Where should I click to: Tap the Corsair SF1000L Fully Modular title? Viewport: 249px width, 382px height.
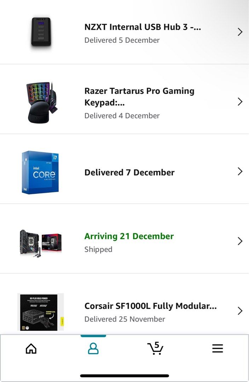pyautogui.click(x=150, y=306)
